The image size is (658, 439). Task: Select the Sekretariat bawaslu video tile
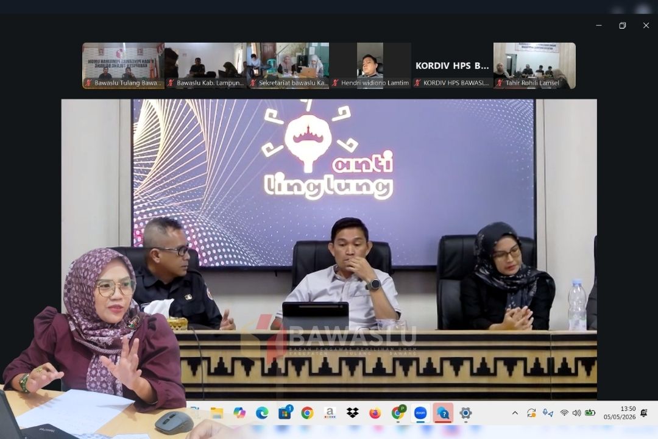(x=288, y=65)
